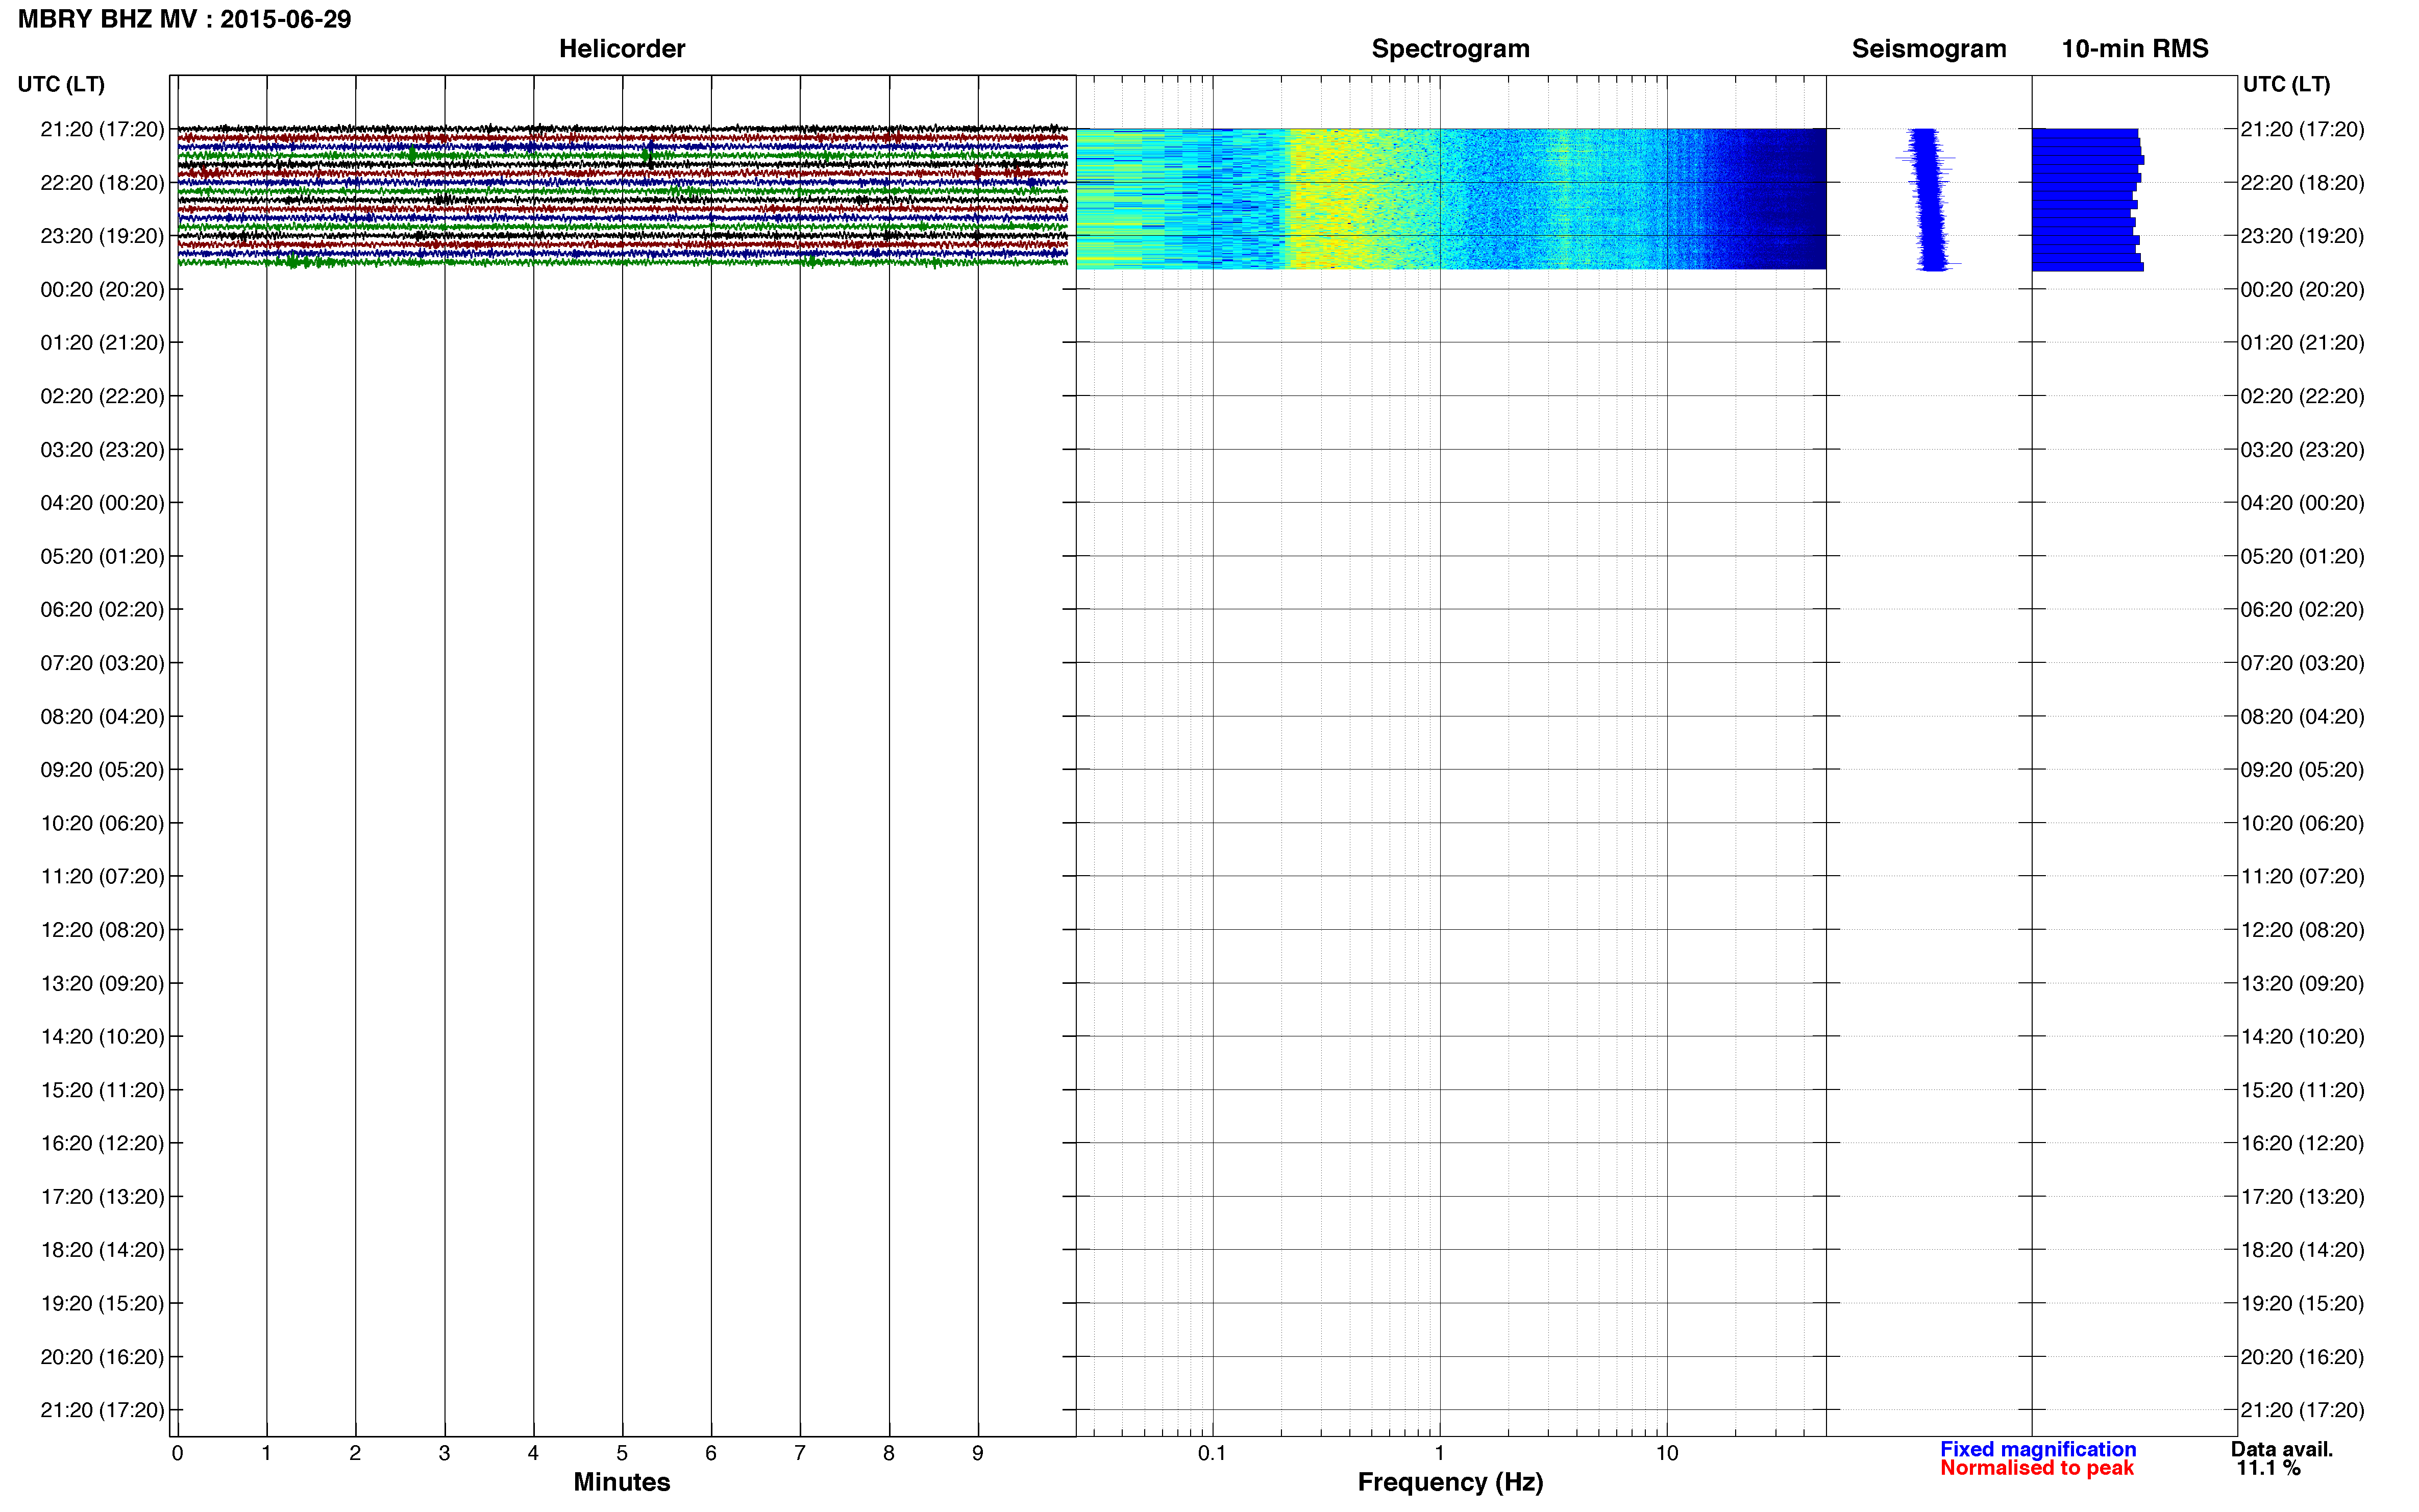The width and height of the screenshot is (2419, 1512).
Task: Click the red Normalised to peak legend text
Action: point(2037,1468)
